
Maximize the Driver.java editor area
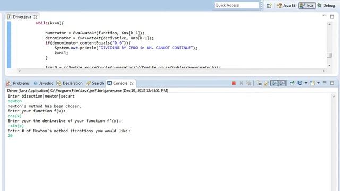332,16
